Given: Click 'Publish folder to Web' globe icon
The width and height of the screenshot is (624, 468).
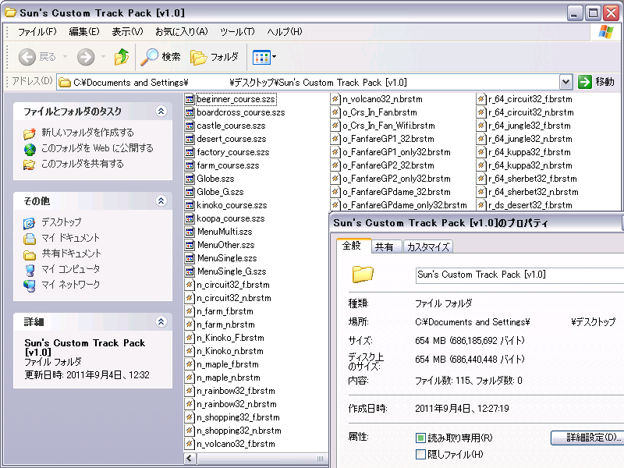Looking at the screenshot, I should pos(30,149).
